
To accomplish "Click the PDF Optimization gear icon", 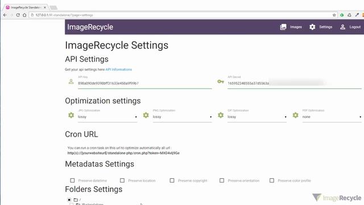I will (295, 115).
